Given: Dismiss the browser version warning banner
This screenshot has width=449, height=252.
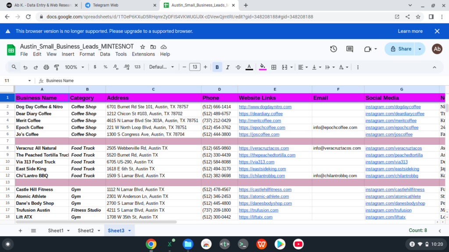Looking at the screenshot, I should [x=437, y=31].
